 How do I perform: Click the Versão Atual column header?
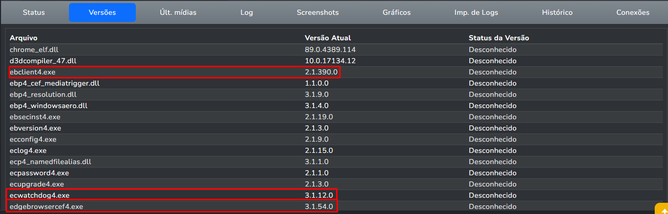pos(327,38)
